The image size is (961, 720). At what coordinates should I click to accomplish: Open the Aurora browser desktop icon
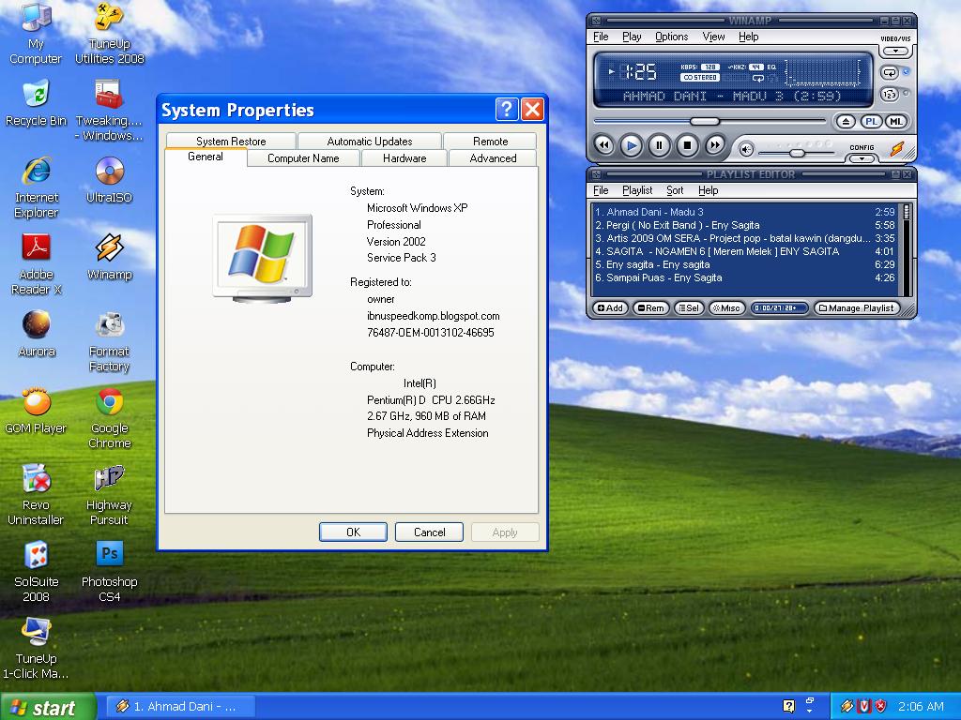click(37, 334)
